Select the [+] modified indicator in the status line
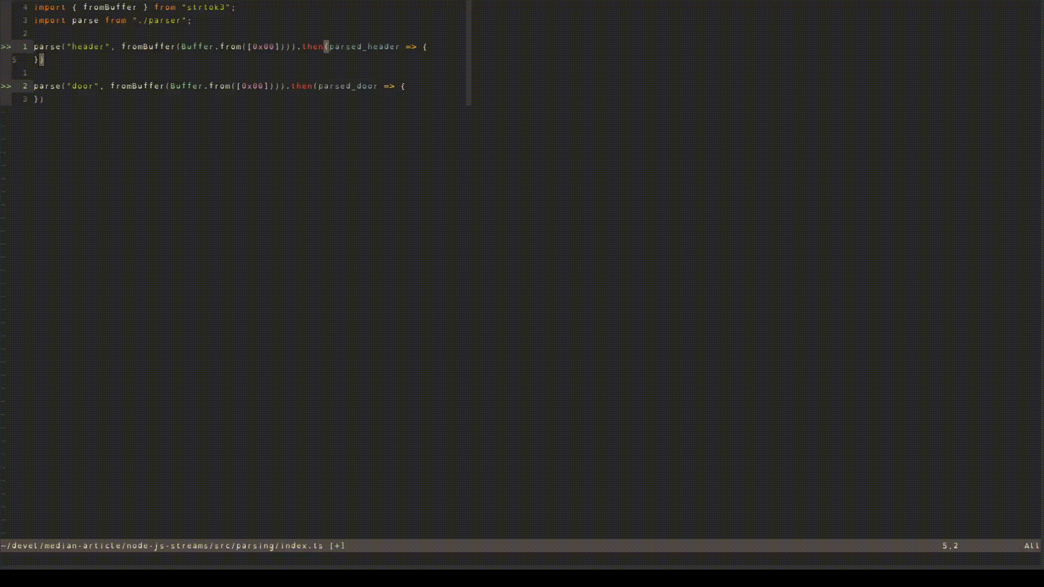Image resolution: width=1044 pixels, height=587 pixels. 337,545
